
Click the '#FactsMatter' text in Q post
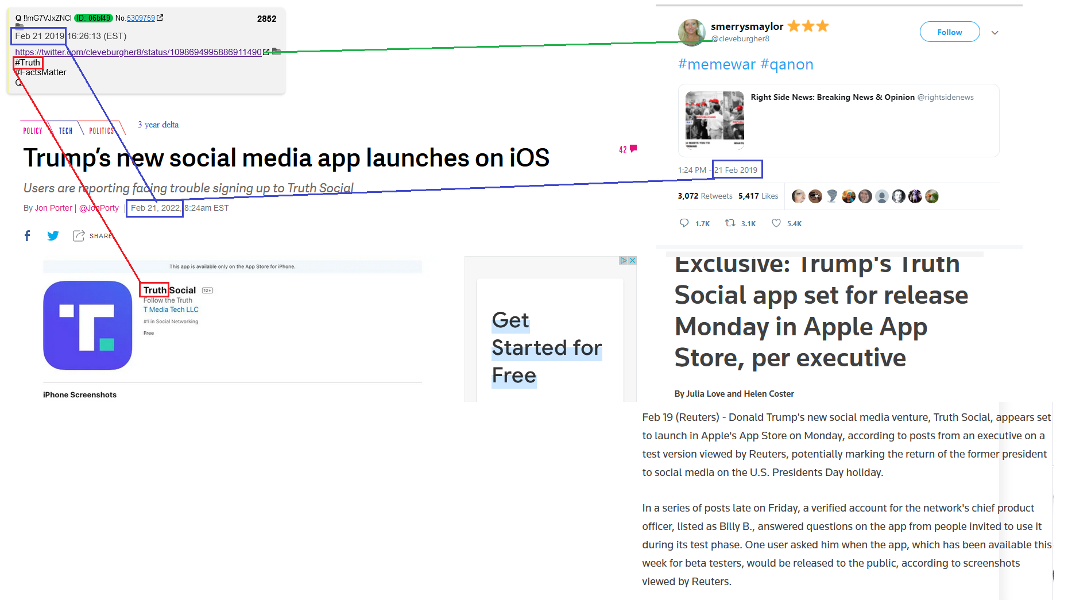(41, 72)
